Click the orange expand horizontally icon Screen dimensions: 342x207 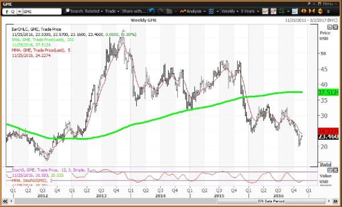pyautogui.click(x=304, y=11)
